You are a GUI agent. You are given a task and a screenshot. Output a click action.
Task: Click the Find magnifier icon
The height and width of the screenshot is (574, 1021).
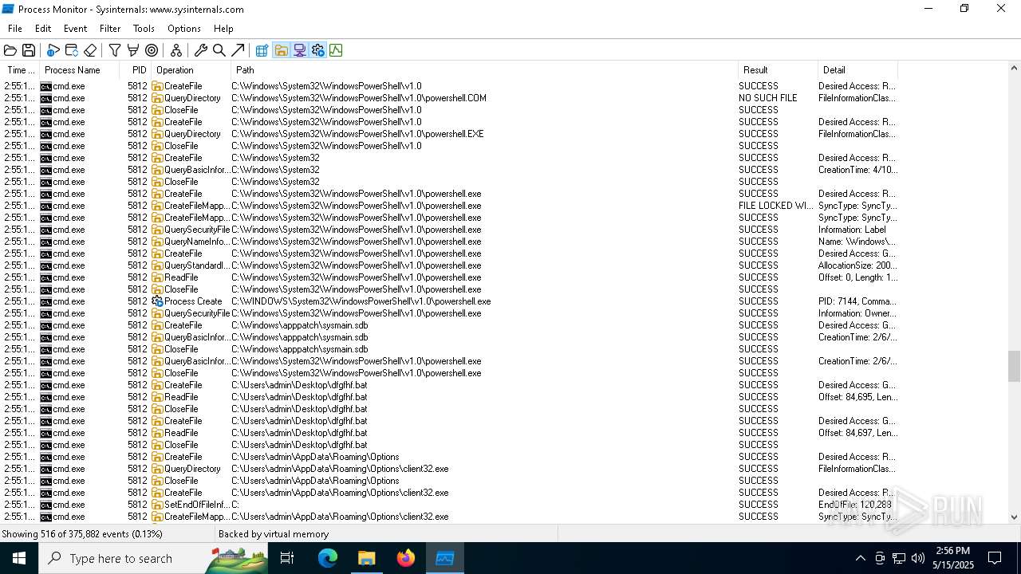click(x=219, y=50)
